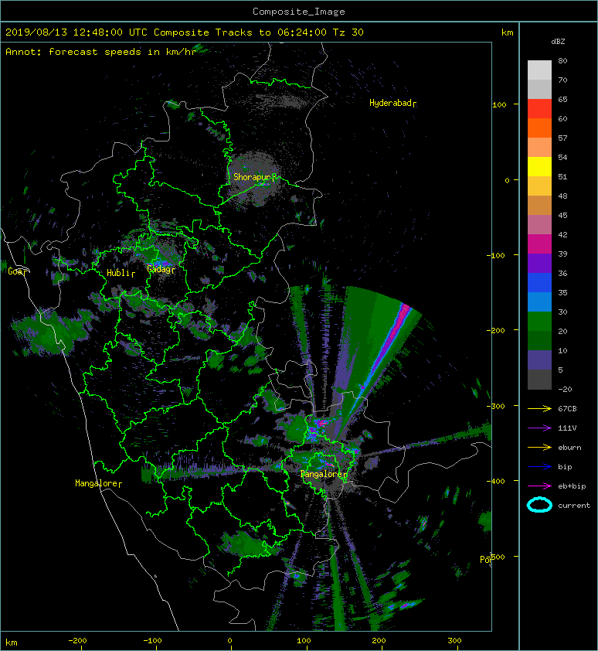The height and width of the screenshot is (651, 598).
Task: Click the 111V purple arrow legend icon
Action: tap(539, 428)
